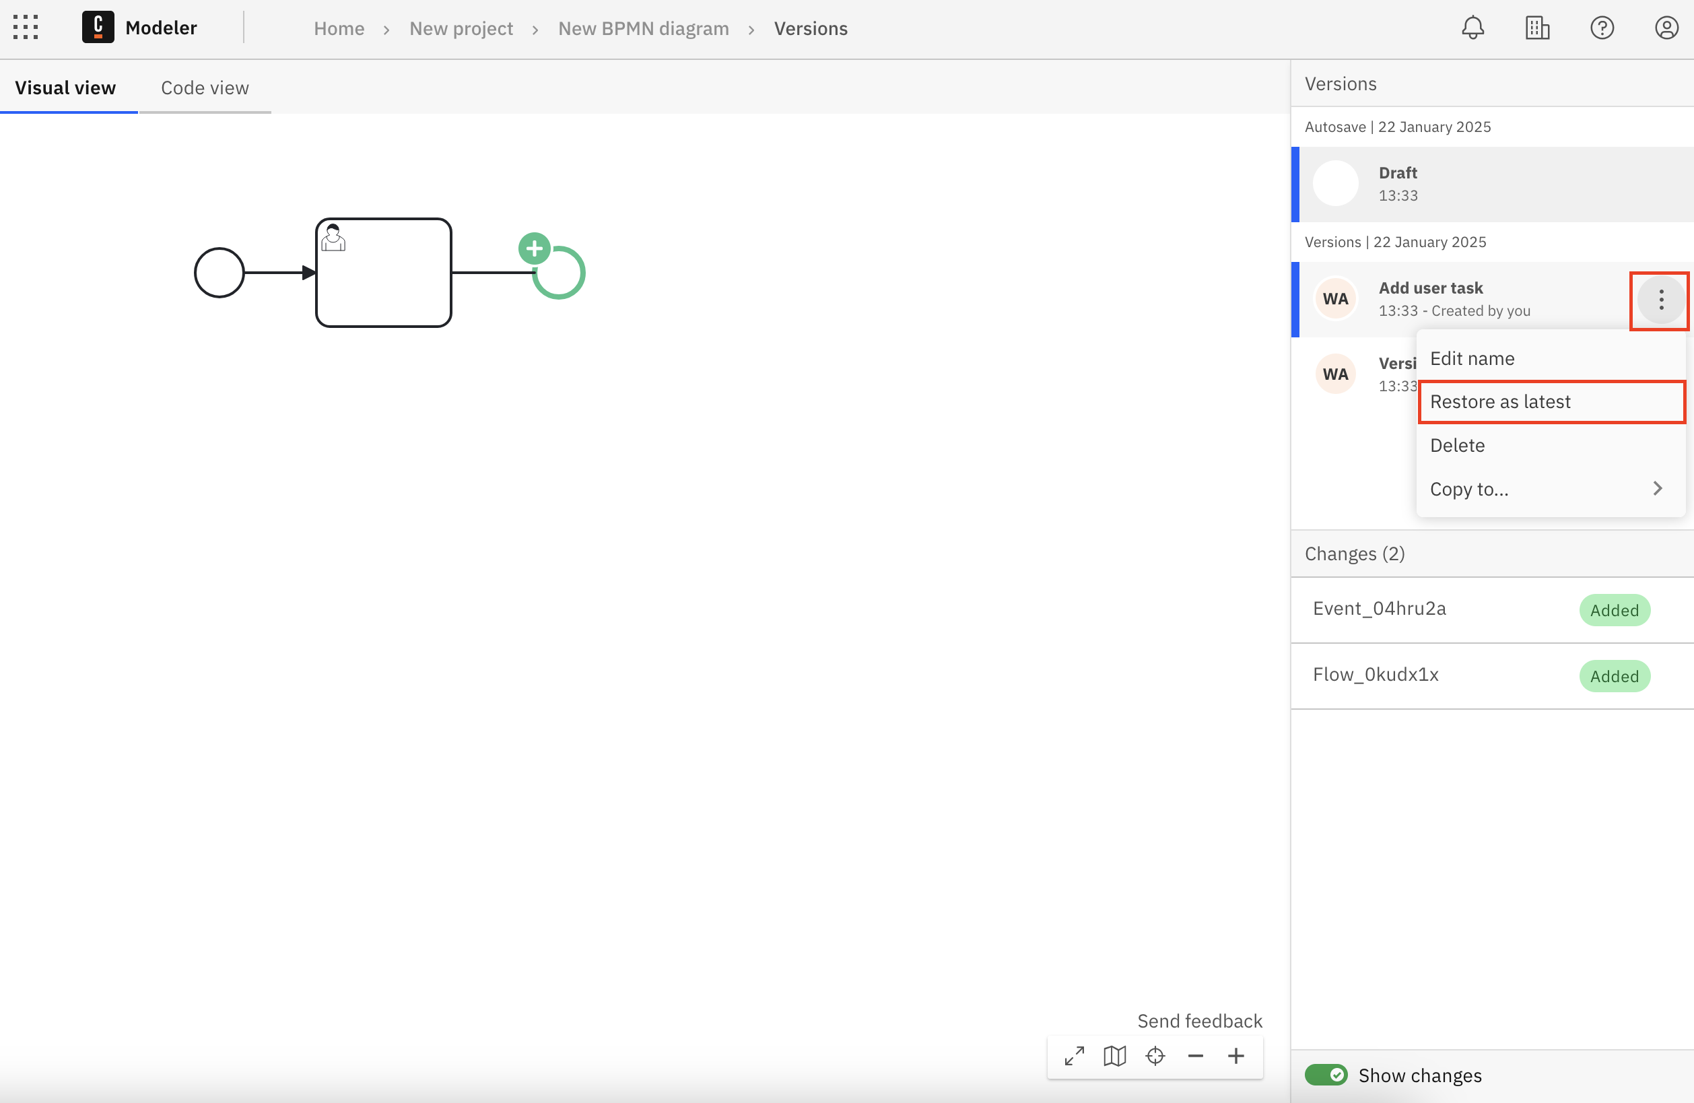Viewport: 1694px width, 1103px height.
Task: Click the green plus added marker
Action: pos(535,248)
